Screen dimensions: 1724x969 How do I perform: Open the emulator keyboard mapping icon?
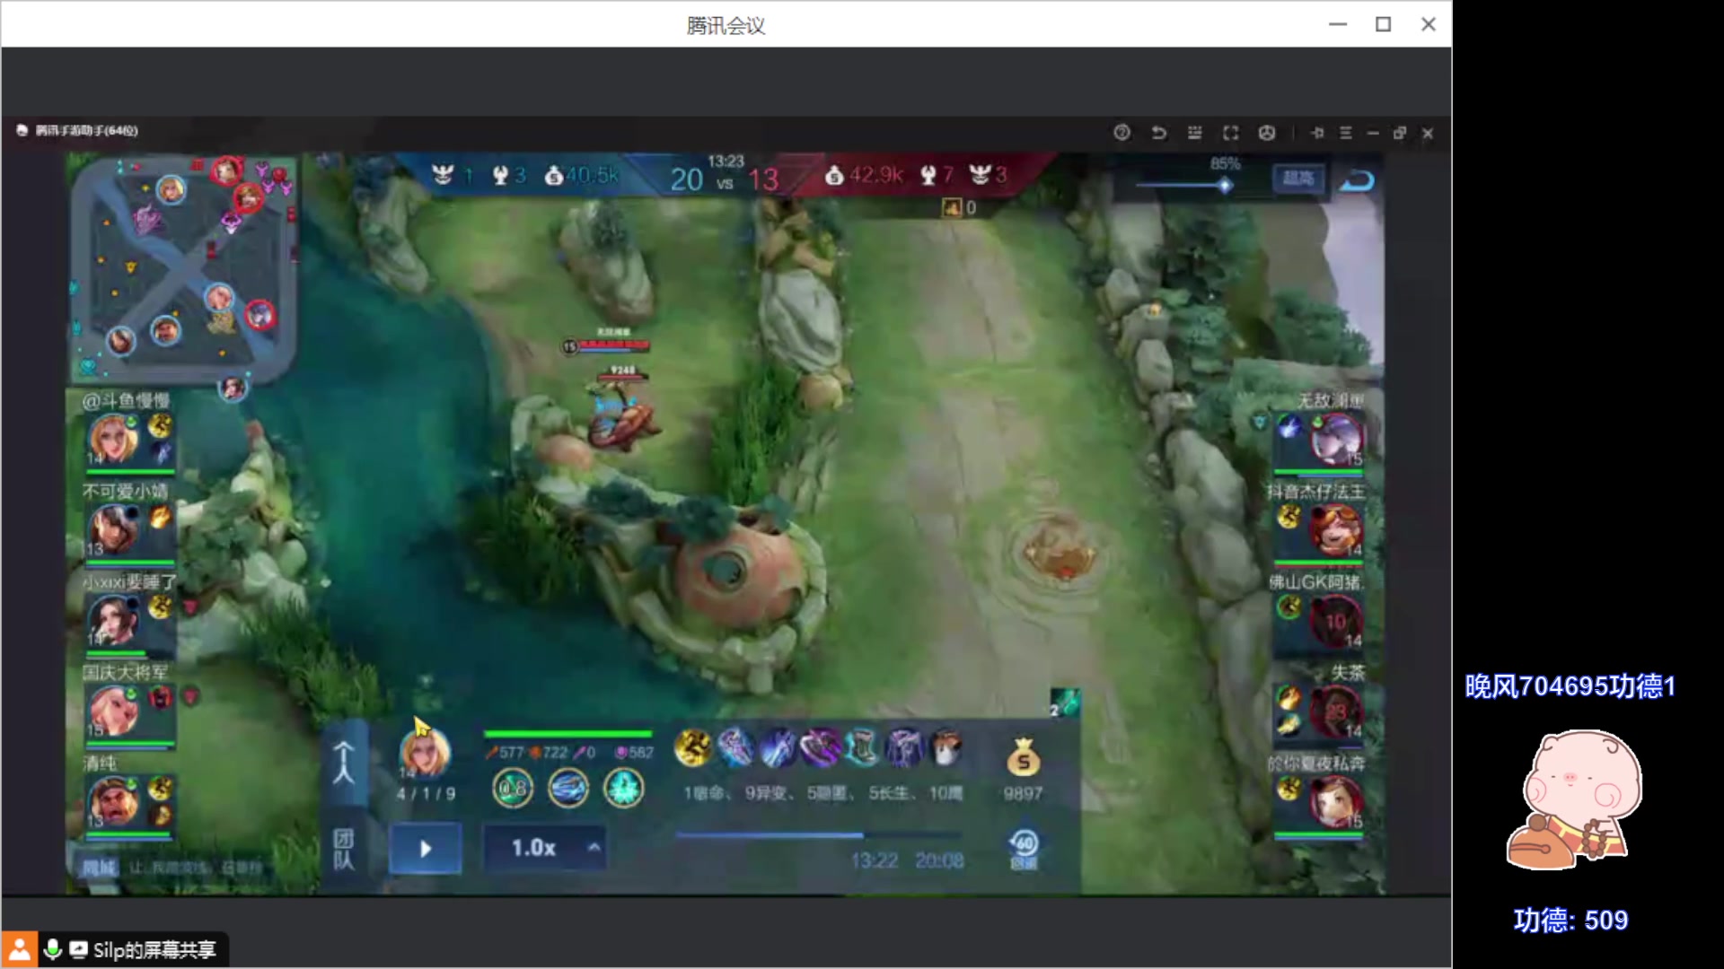click(1194, 133)
